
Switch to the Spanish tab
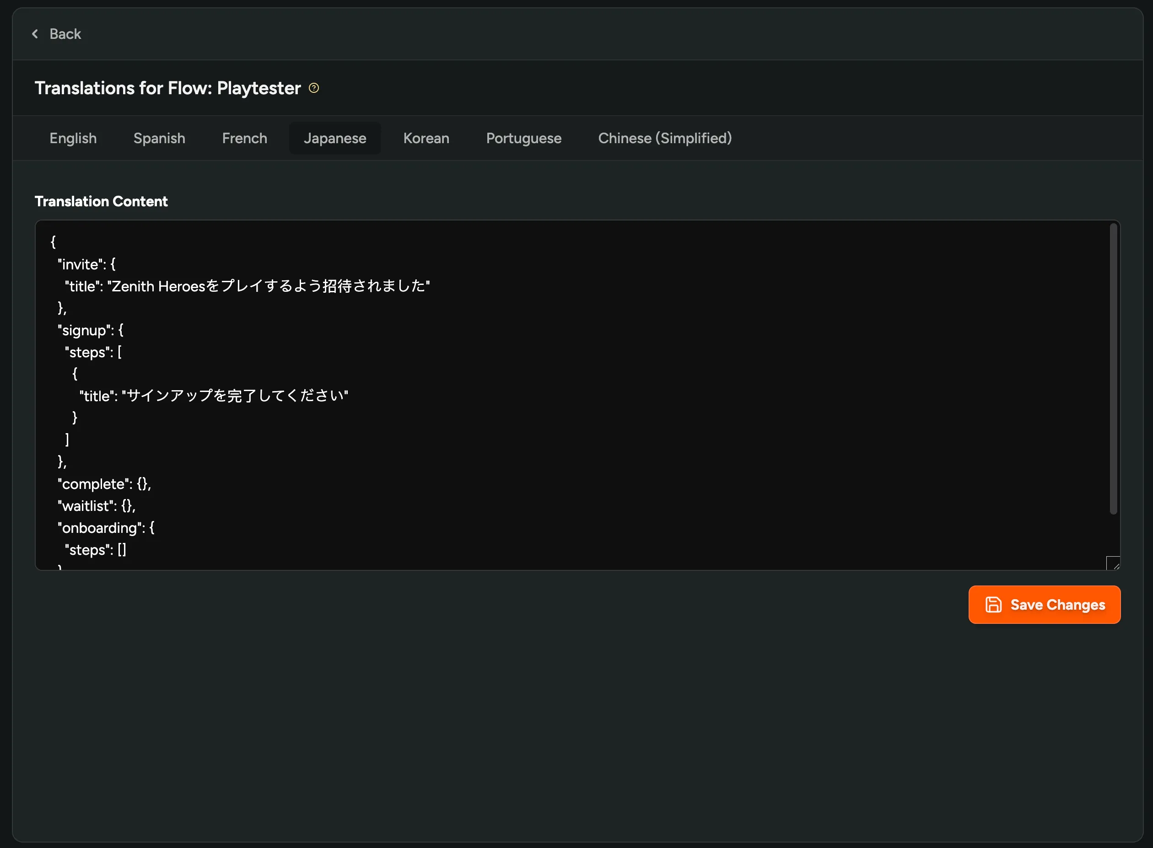click(160, 138)
